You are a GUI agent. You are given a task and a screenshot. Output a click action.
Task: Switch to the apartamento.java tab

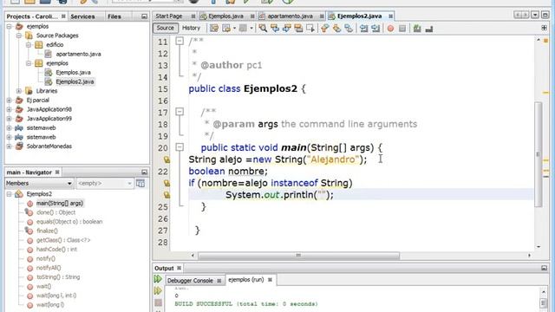(x=290, y=16)
